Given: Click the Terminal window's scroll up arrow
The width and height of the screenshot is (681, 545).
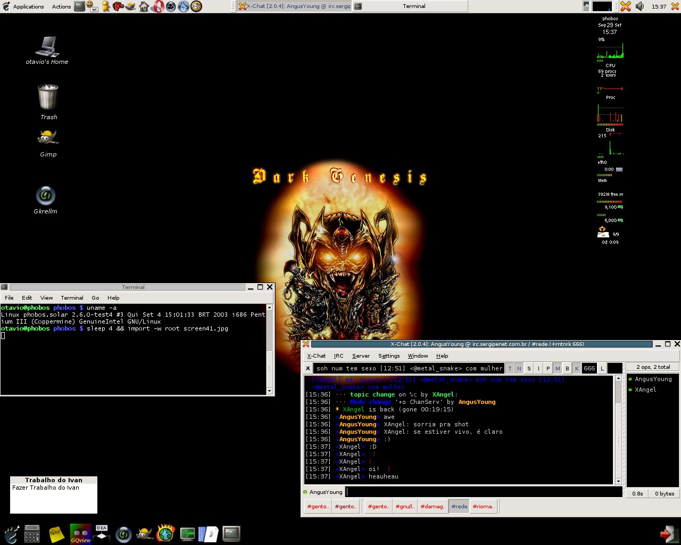Looking at the screenshot, I should click(x=269, y=308).
